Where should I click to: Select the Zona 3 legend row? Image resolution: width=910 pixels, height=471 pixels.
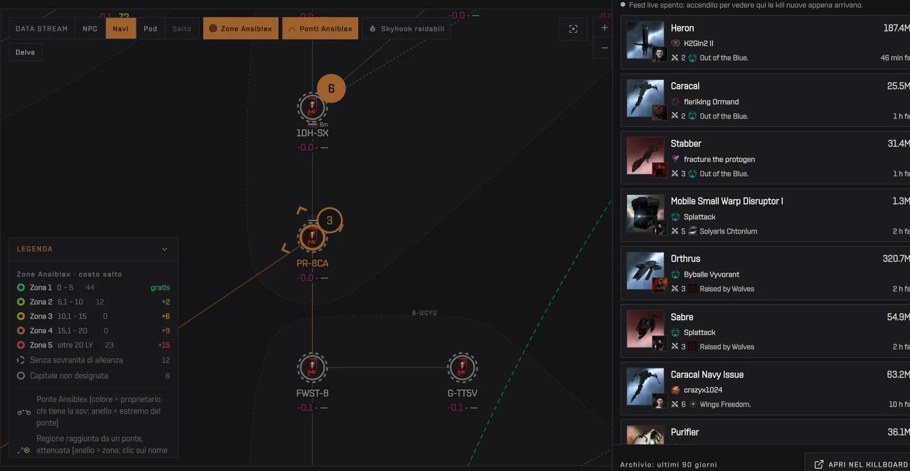coord(93,316)
